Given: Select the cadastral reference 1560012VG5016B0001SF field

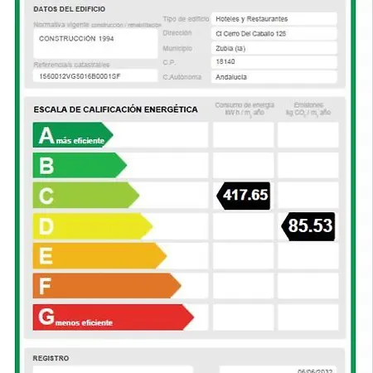Looking at the screenshot, I should [95, 76].
